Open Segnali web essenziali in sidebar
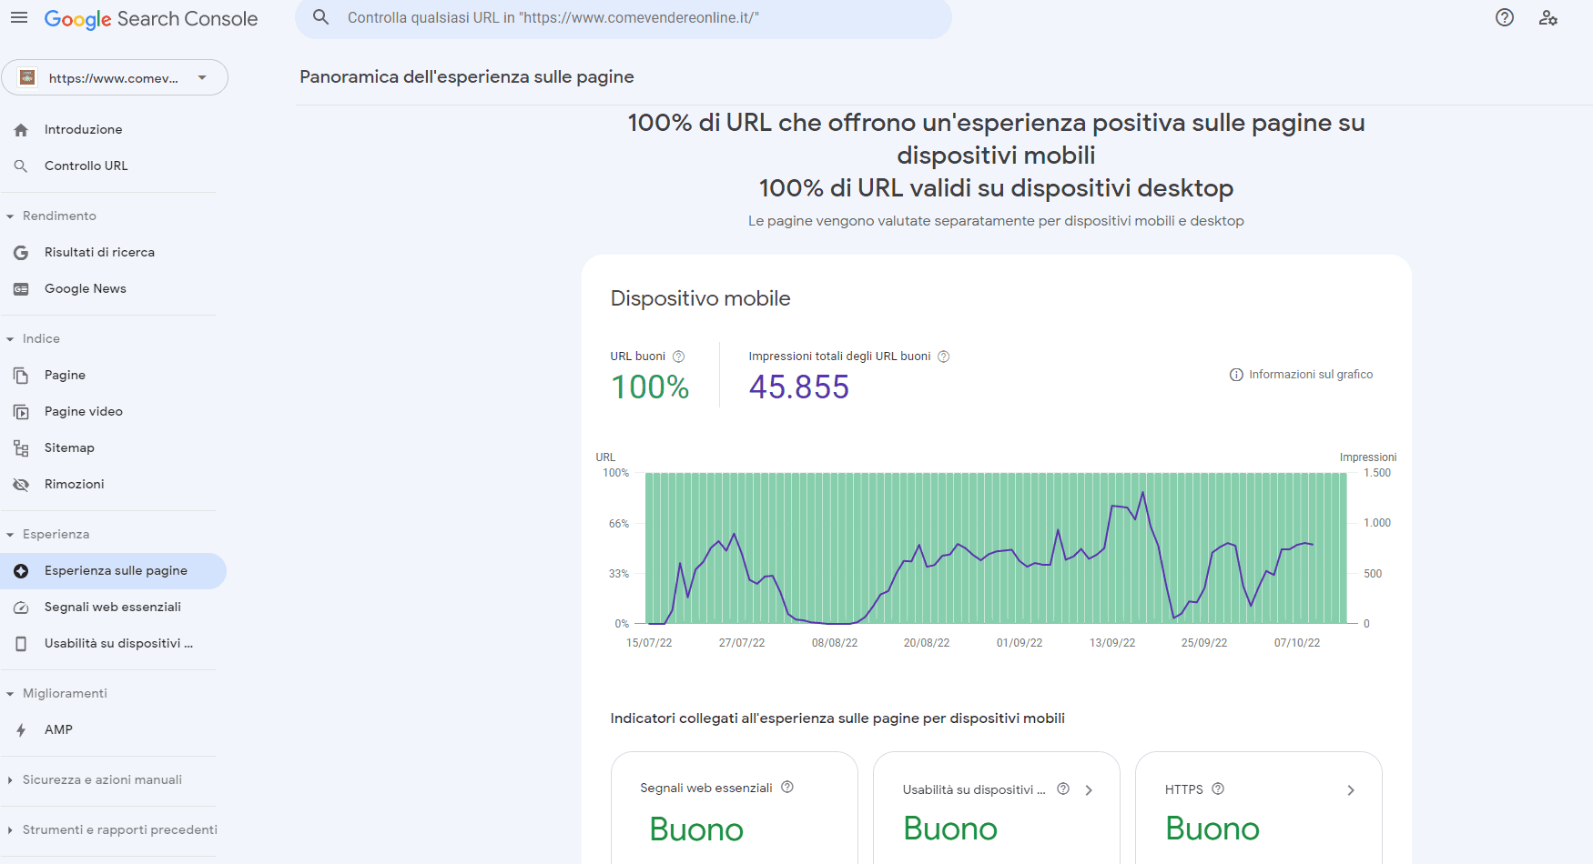Screen dimensions: 1593x864 (113, 607)
